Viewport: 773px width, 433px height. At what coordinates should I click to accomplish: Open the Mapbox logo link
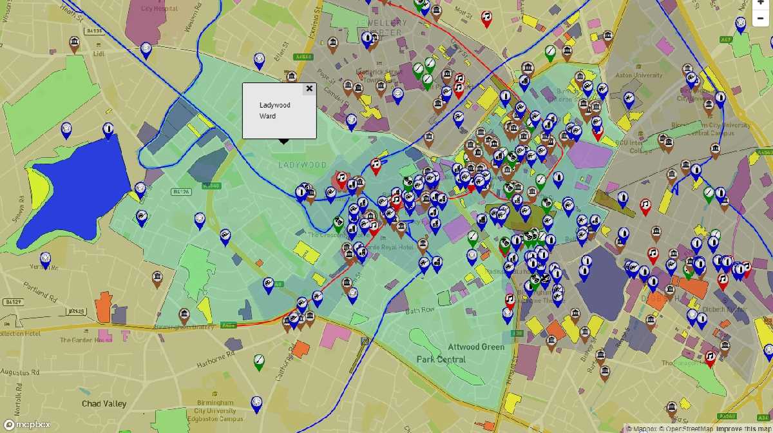coord(26,425)
